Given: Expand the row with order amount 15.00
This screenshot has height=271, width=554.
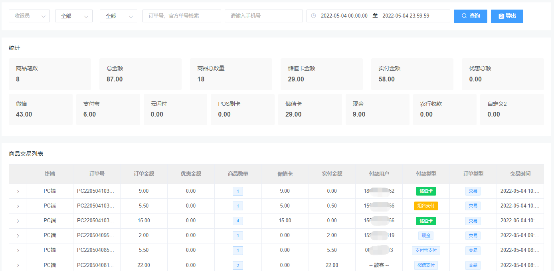Looking at the screenshot, I should [x=18, y=221].
